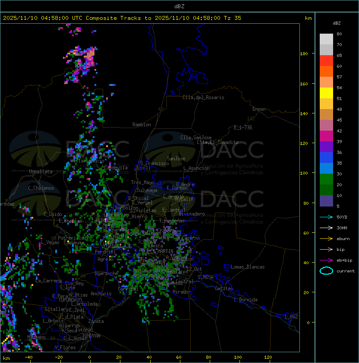The width and height of the screenshot is (359, 363).
Task: Click the cyan 50YD arrow in legend
Action: click(x=326, y=217)
